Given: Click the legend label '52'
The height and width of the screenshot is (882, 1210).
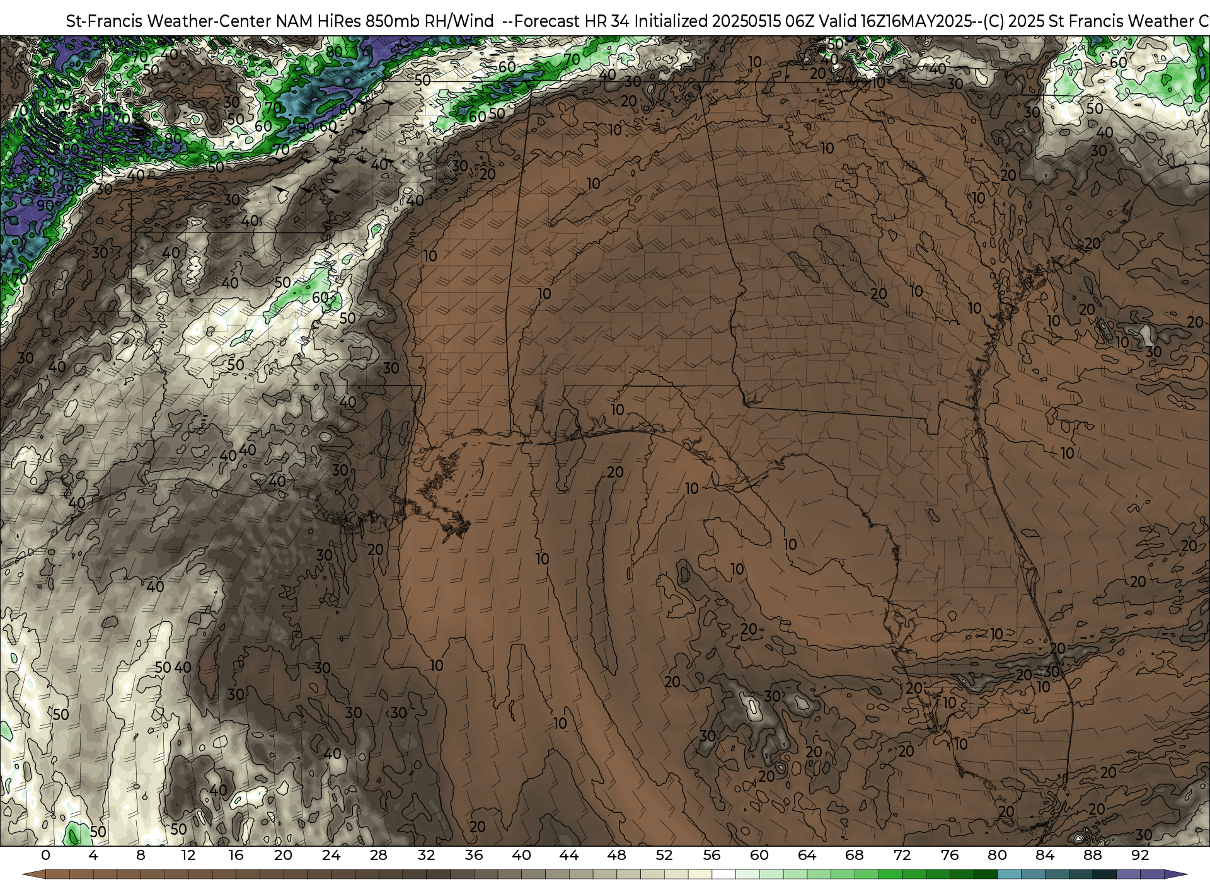Looking at the screenshot, I should [x=664, y=856].
